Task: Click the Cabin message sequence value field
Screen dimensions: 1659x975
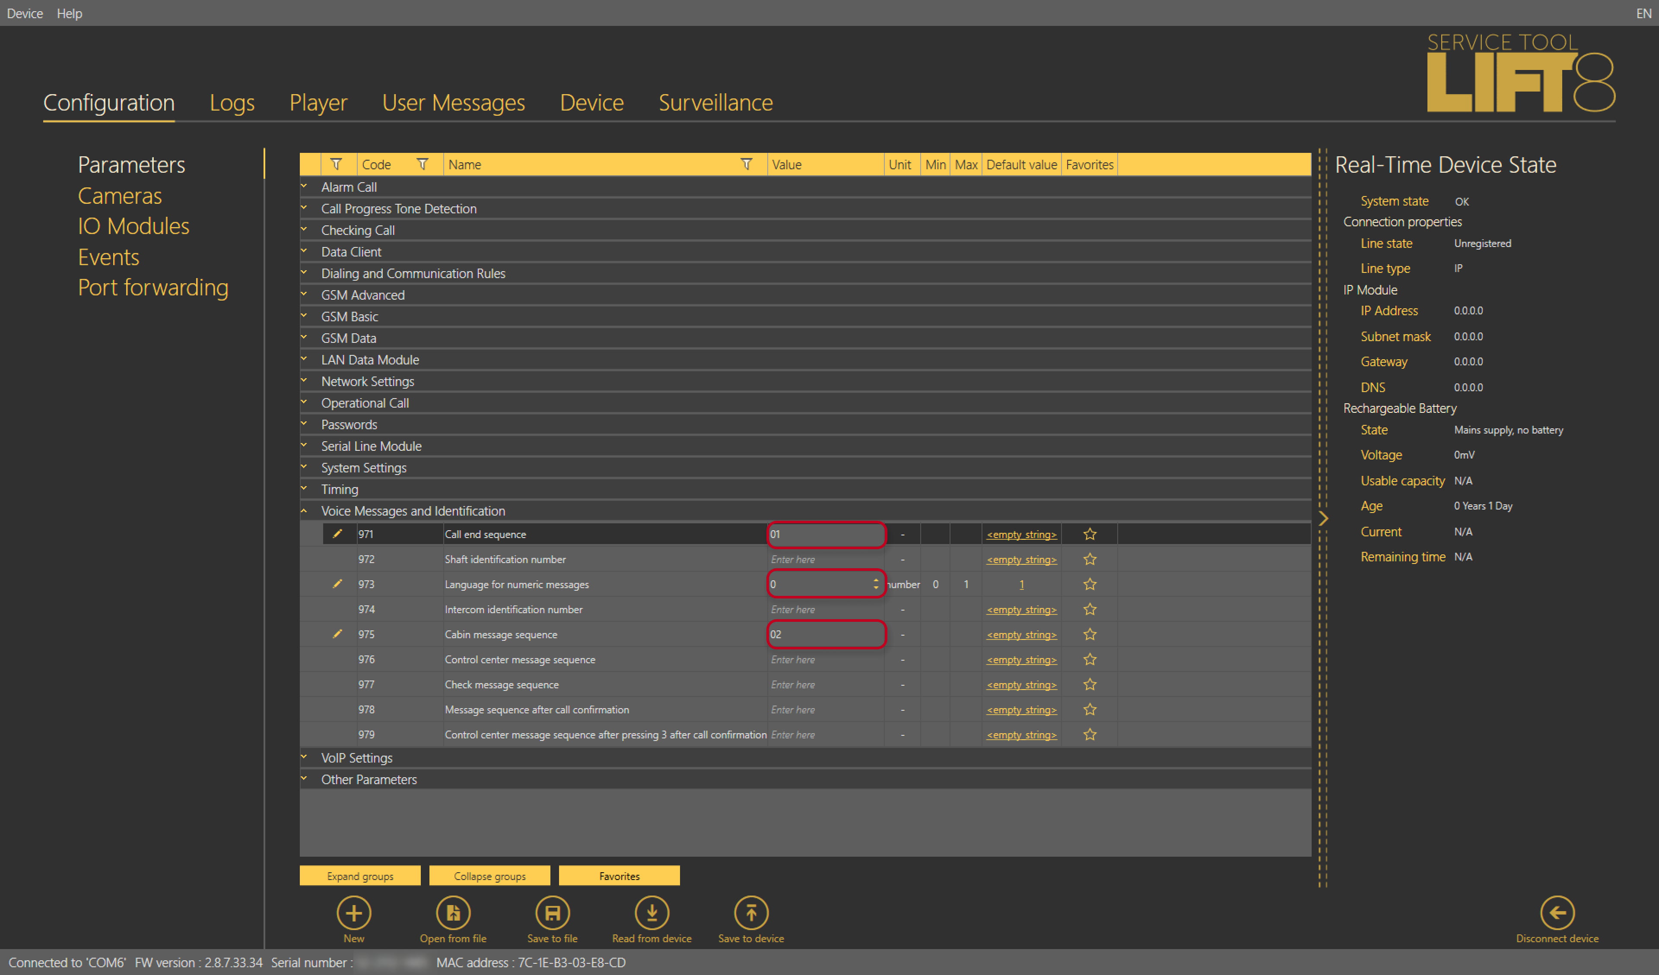Action: pyautogui.click(x=826, y=634)
